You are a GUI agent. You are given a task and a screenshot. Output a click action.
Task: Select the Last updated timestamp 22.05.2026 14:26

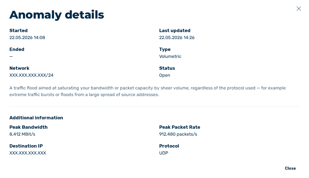(177, 38)
